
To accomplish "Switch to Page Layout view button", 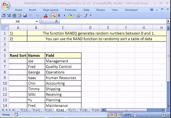I will pyautogui.click(x=116, y=115).
